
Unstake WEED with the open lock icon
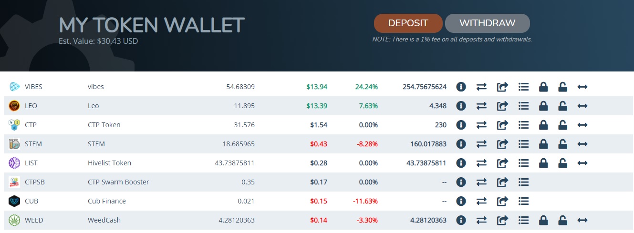tap(563, 220)
